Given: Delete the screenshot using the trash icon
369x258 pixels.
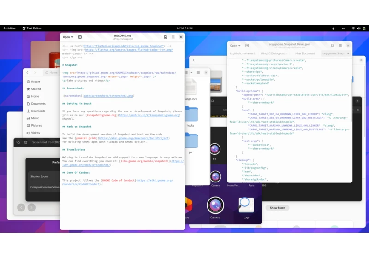Looking at the screenshot, I should (x=26, y=142).
